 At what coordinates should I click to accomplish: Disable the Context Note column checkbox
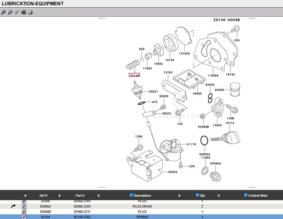pos(246,195)
